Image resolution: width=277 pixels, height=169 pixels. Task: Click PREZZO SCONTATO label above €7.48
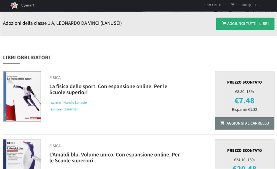coord(245,82)
